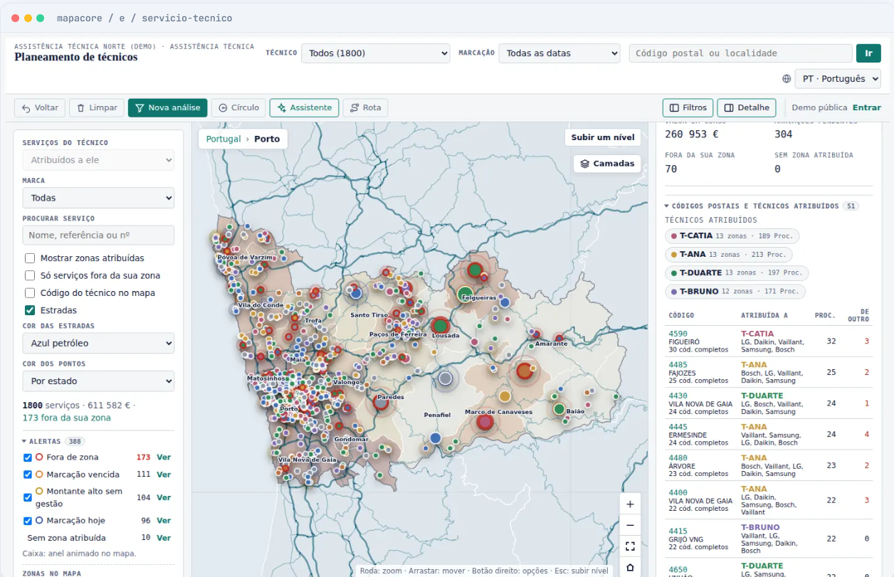Click the globe language icon
This screenshot has height=577, width=894.
click(x=787, y=79)
